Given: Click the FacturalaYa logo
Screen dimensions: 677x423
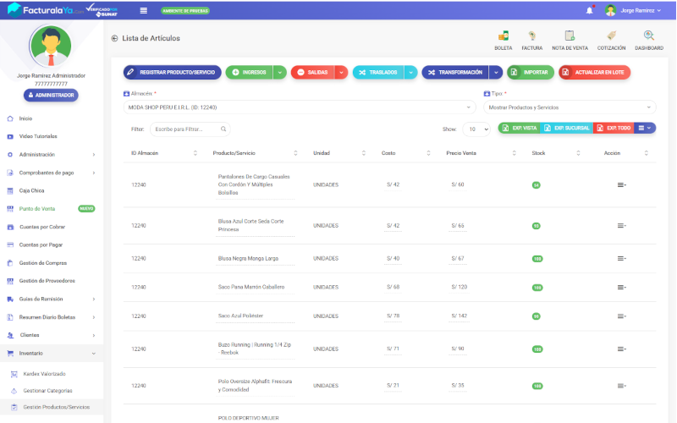Looking at the screenshot, I should point(46,10).
